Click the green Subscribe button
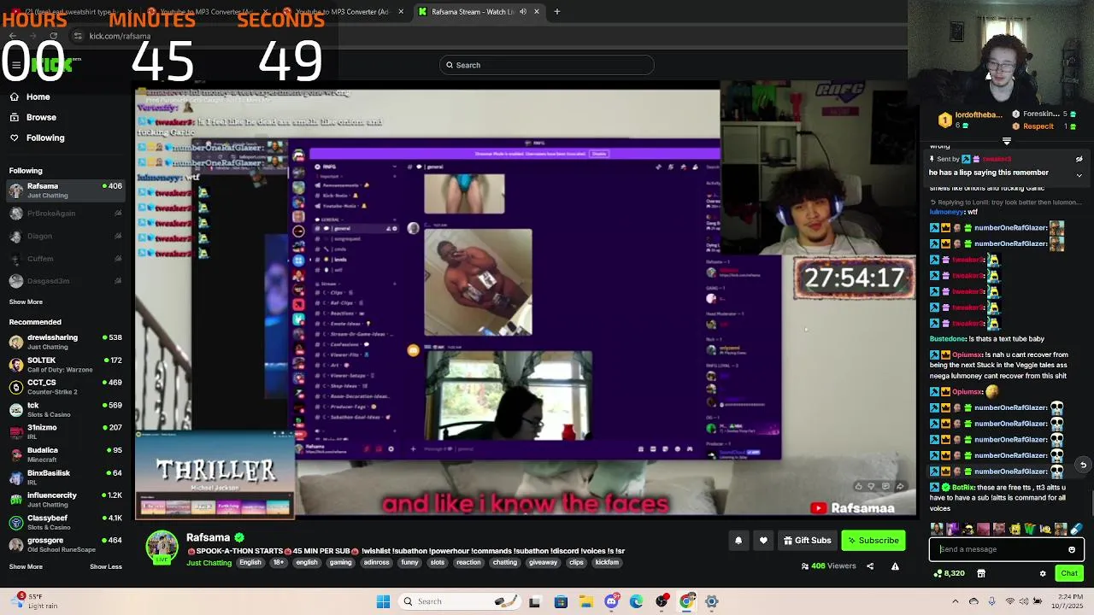This screenshot has height=615, width=1094. pyautogui.click(x=873, y=540)
